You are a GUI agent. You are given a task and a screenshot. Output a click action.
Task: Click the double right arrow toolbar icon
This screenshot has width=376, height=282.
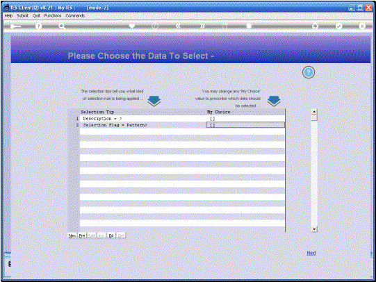pyautogui.click(x=202, y=26)
